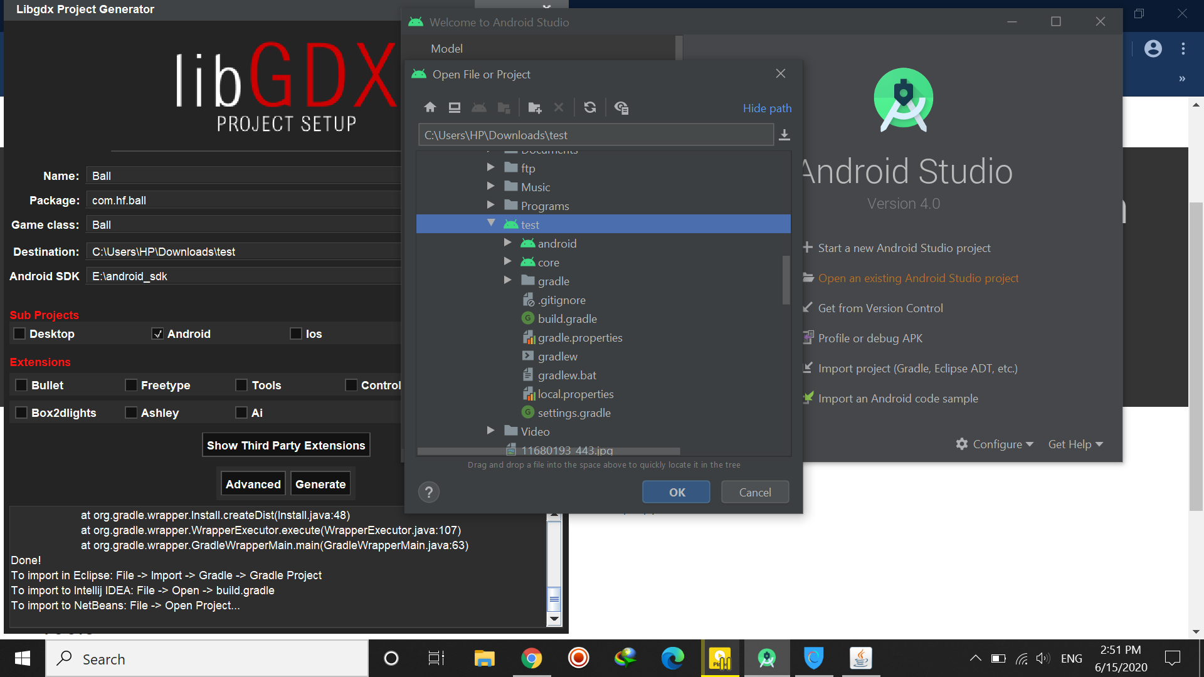
Task: Open the Configure dropdown in Android Studio
Action: click(994, 444)
